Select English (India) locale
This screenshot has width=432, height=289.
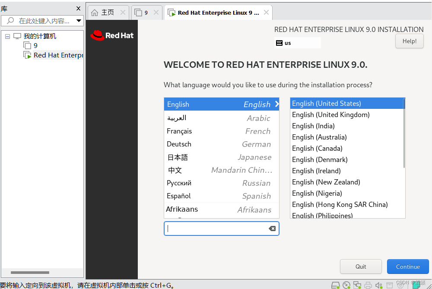(x=346, y=126)
